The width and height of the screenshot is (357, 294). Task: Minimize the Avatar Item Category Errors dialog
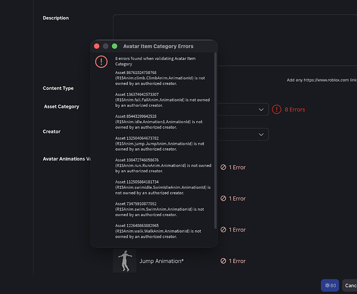point(106,46)
